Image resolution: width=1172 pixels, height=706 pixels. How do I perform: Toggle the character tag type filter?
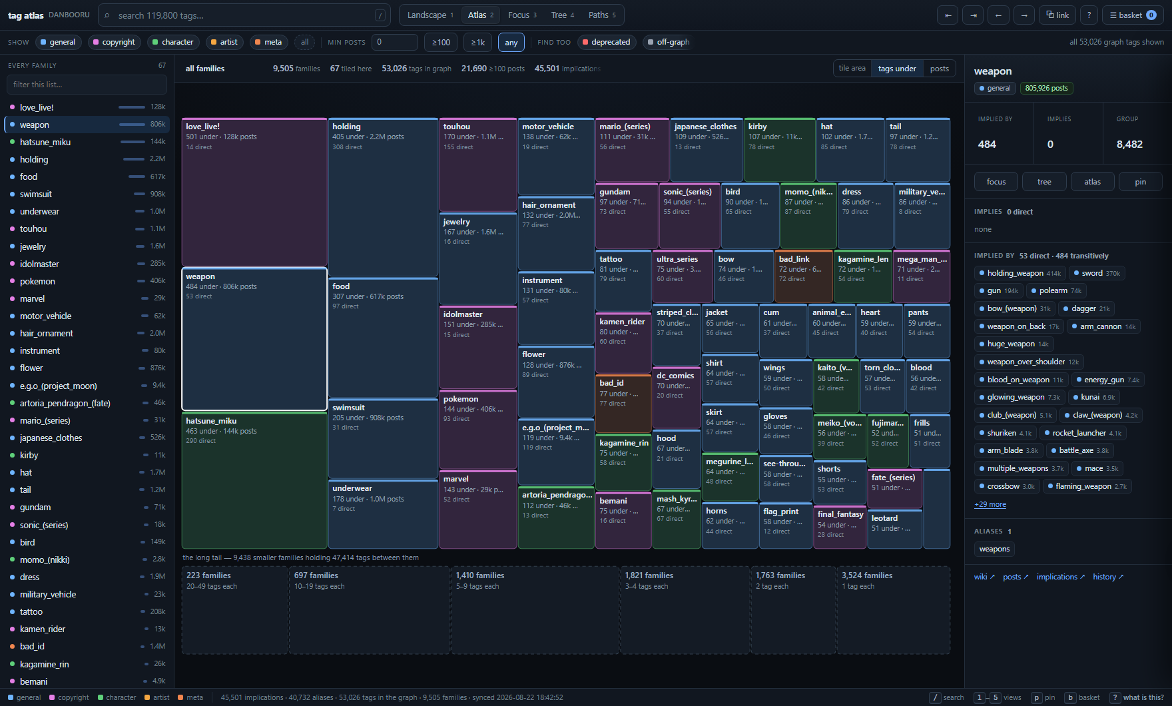[x=172, y=42]
